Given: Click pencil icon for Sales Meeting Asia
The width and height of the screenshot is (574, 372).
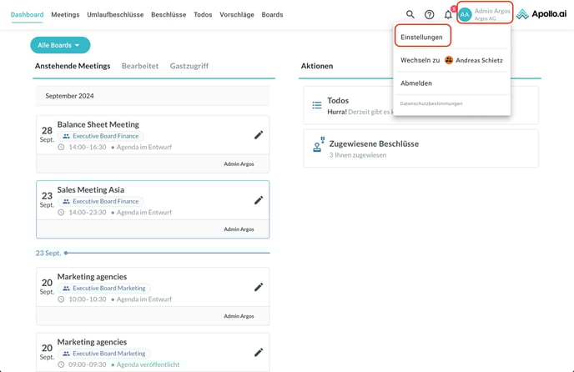Looking at the screenshot, I should 259,200.
